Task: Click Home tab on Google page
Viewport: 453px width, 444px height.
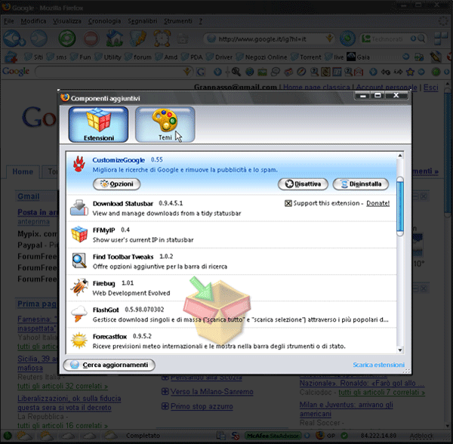Action: coord(23,171)
